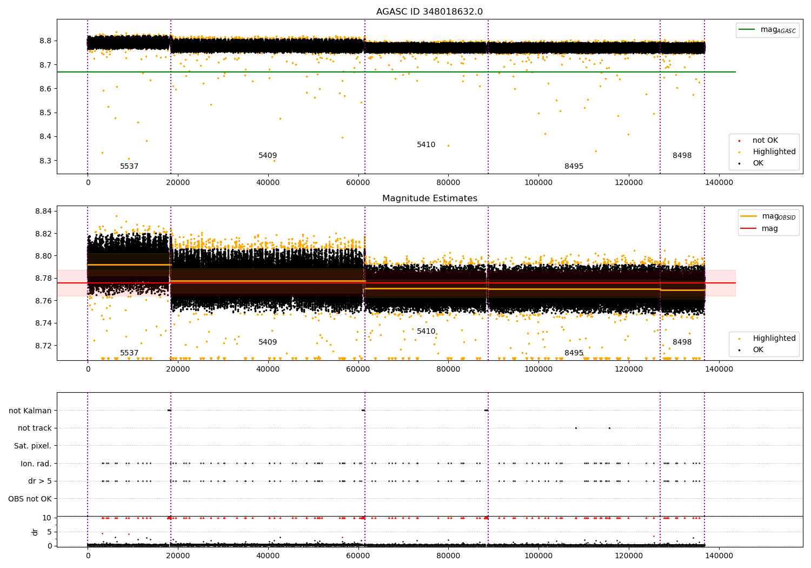This screenshot has height=568, width=811.
Task: Click the '8498' label in the middle plot
Action: (x=682, y=342)
